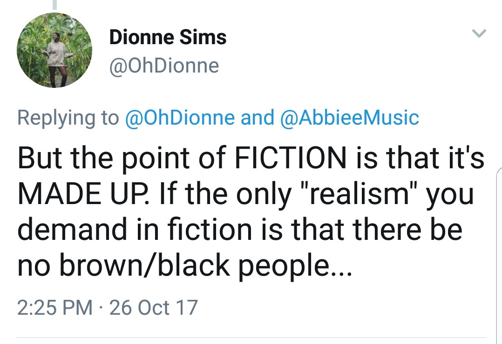Expand the tweet options chevron

point(479,33)
